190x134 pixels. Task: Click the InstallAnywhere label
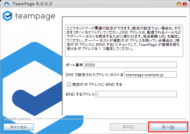[x=17, y=119]
